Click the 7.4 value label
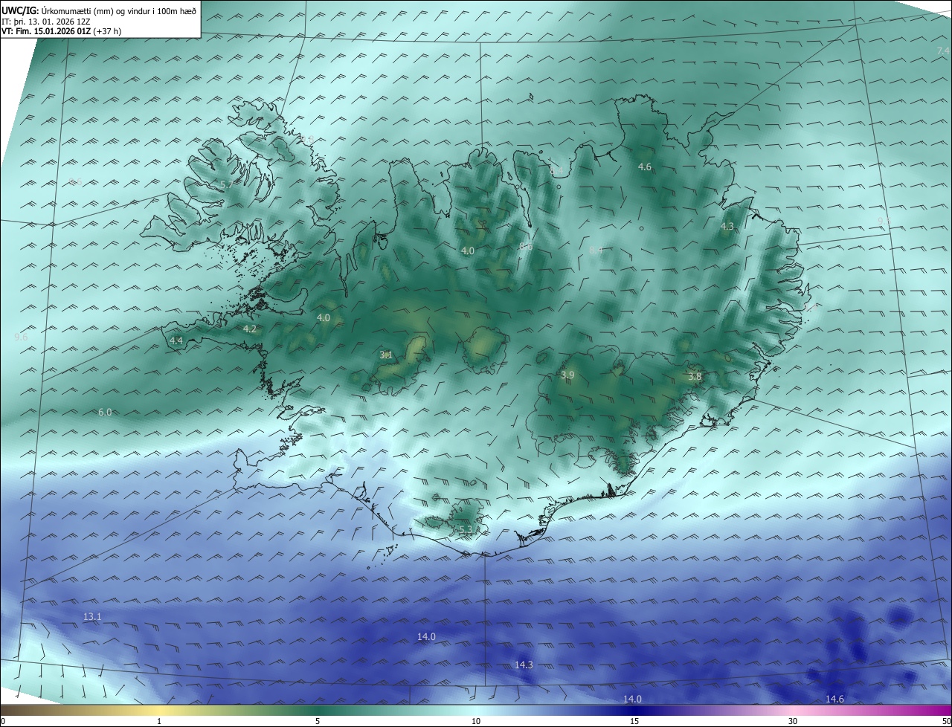952x727 pixels. coord(943,50)
